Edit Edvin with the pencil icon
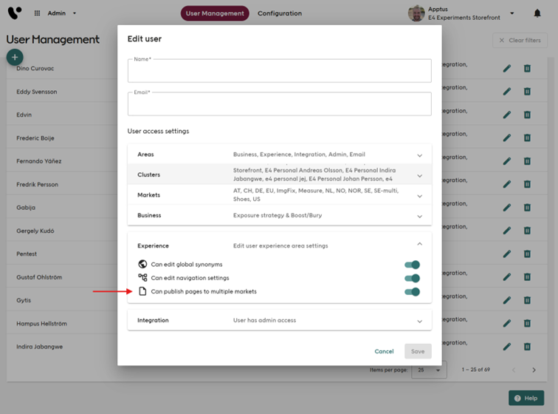The height and width of the screenshot is (414, 558). pos(507,115)
